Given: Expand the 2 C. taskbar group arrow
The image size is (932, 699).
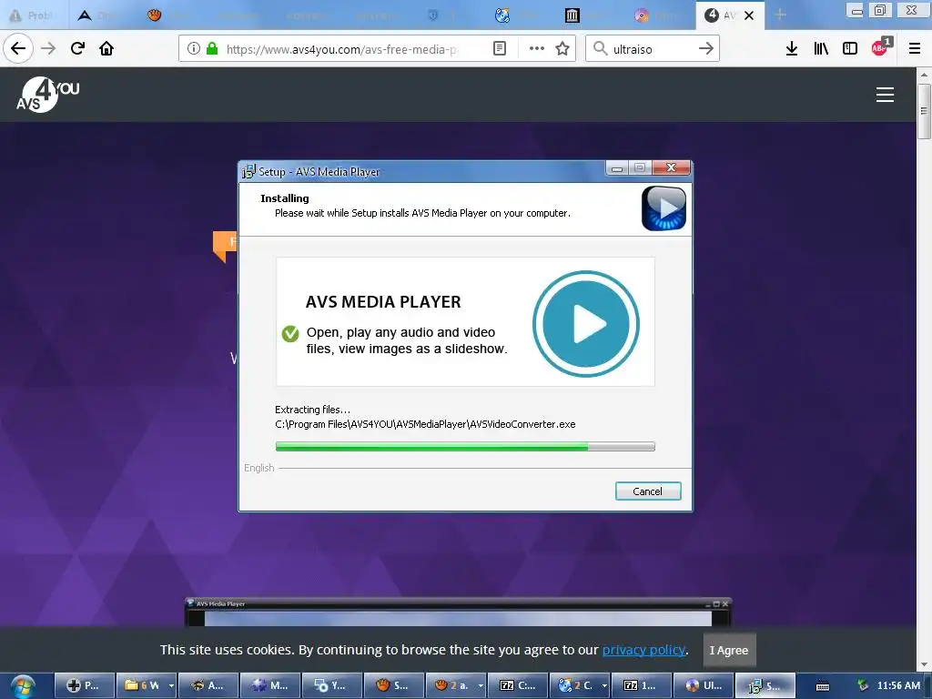Looking at the screenshot, I should tap(604, 686).
